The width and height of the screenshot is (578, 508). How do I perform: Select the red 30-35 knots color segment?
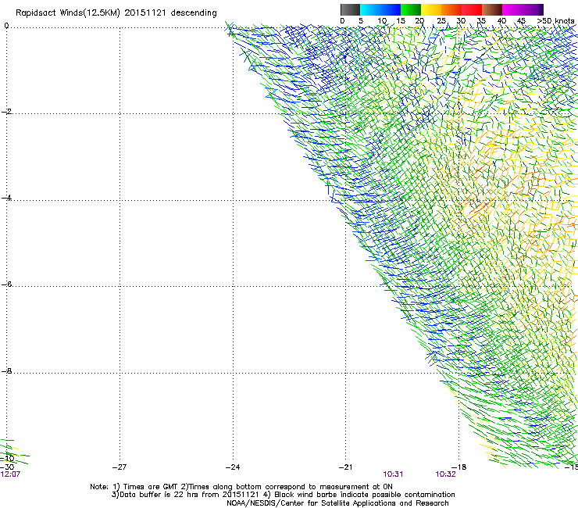tap(472, 9)
